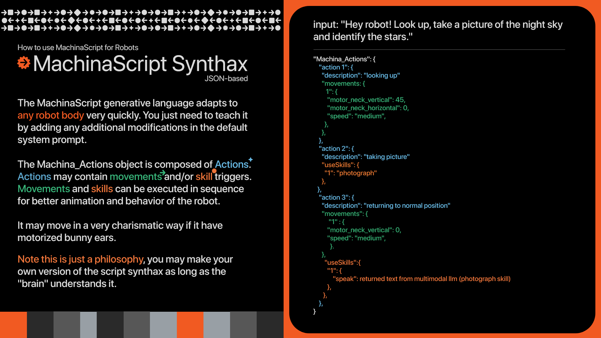This screenshot has height=338, width=601.
Task: Click the 'JSON-based' label under the title
Action: tap(226, 79)
